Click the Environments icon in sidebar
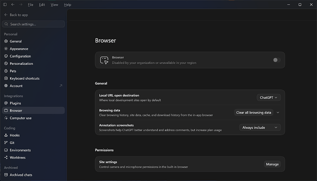The height and width of the screenshot is (181, 317). 6,150
